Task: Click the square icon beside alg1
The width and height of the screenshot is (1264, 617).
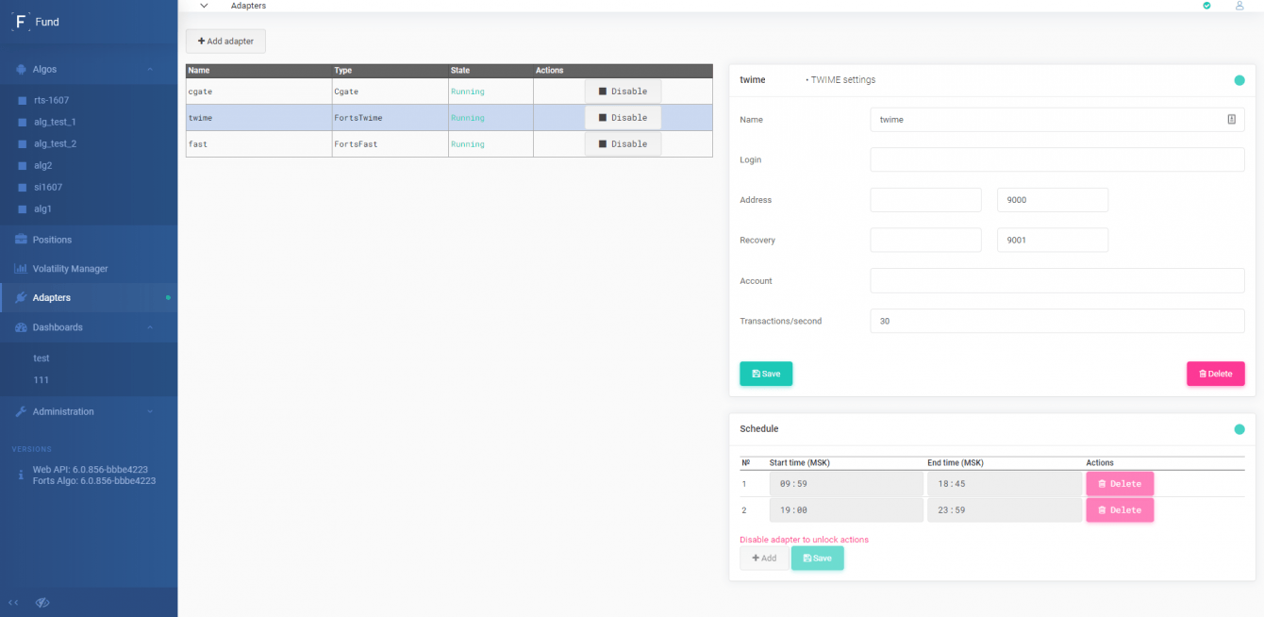Action: 22,208
